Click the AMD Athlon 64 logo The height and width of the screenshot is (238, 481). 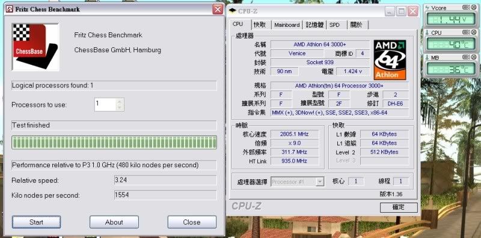tap(390, 60)
